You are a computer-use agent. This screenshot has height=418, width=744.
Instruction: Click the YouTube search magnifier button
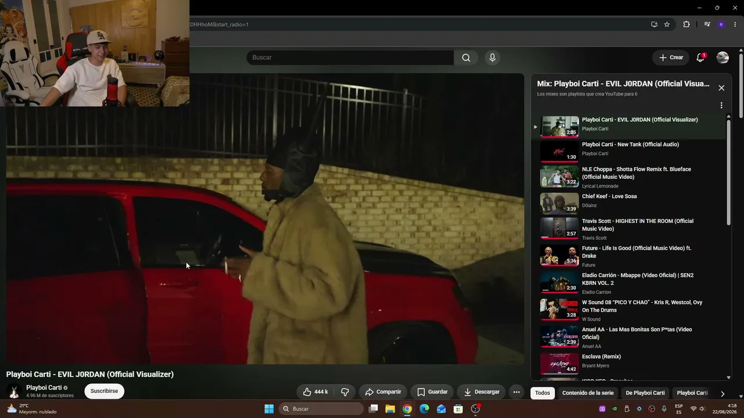coord(466,57)
